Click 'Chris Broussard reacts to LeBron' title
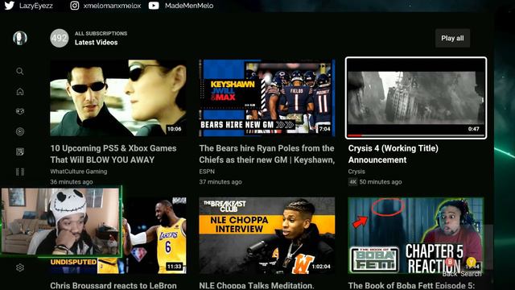The height and width of the screenshot is (290, 515). tap(113, 285)
